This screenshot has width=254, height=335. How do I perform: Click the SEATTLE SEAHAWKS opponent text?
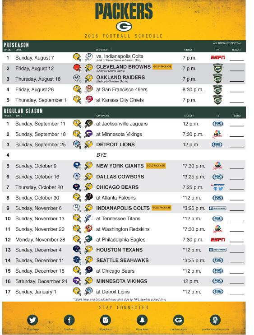[123, 261]
